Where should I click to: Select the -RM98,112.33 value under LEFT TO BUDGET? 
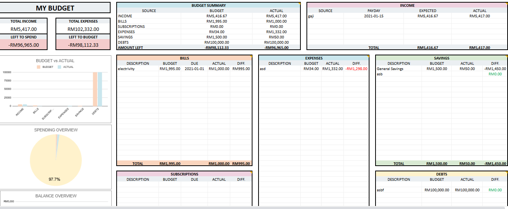click(x=83, y=45)
